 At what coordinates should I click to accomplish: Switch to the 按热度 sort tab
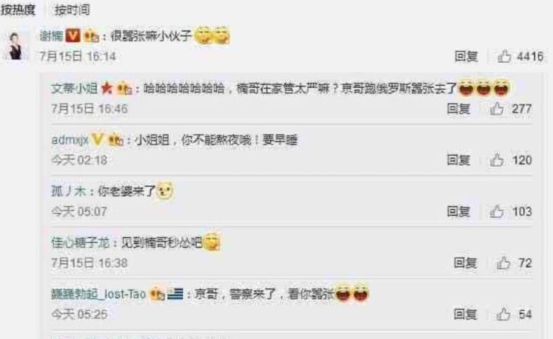(x=18, y=10)
